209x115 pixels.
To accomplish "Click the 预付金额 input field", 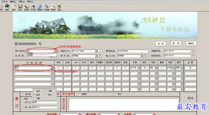I will pyautogui.click(x=68, y=114).
